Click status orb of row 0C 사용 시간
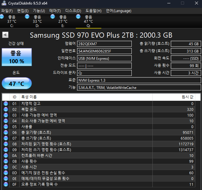Image resolution: width=202 pixels, height=190 pixels. click(x=6, y=167)
